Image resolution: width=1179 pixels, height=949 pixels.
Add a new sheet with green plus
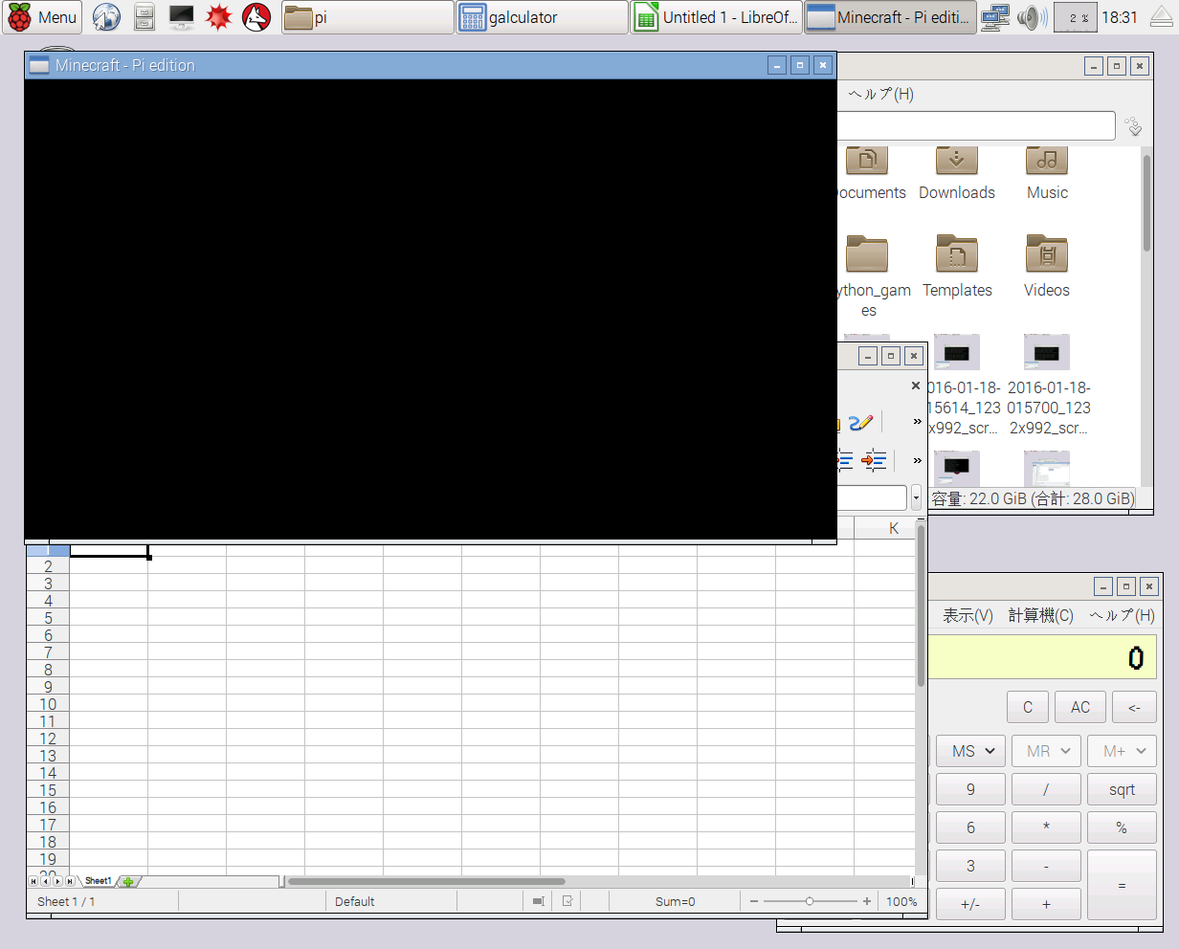point(127,881)
